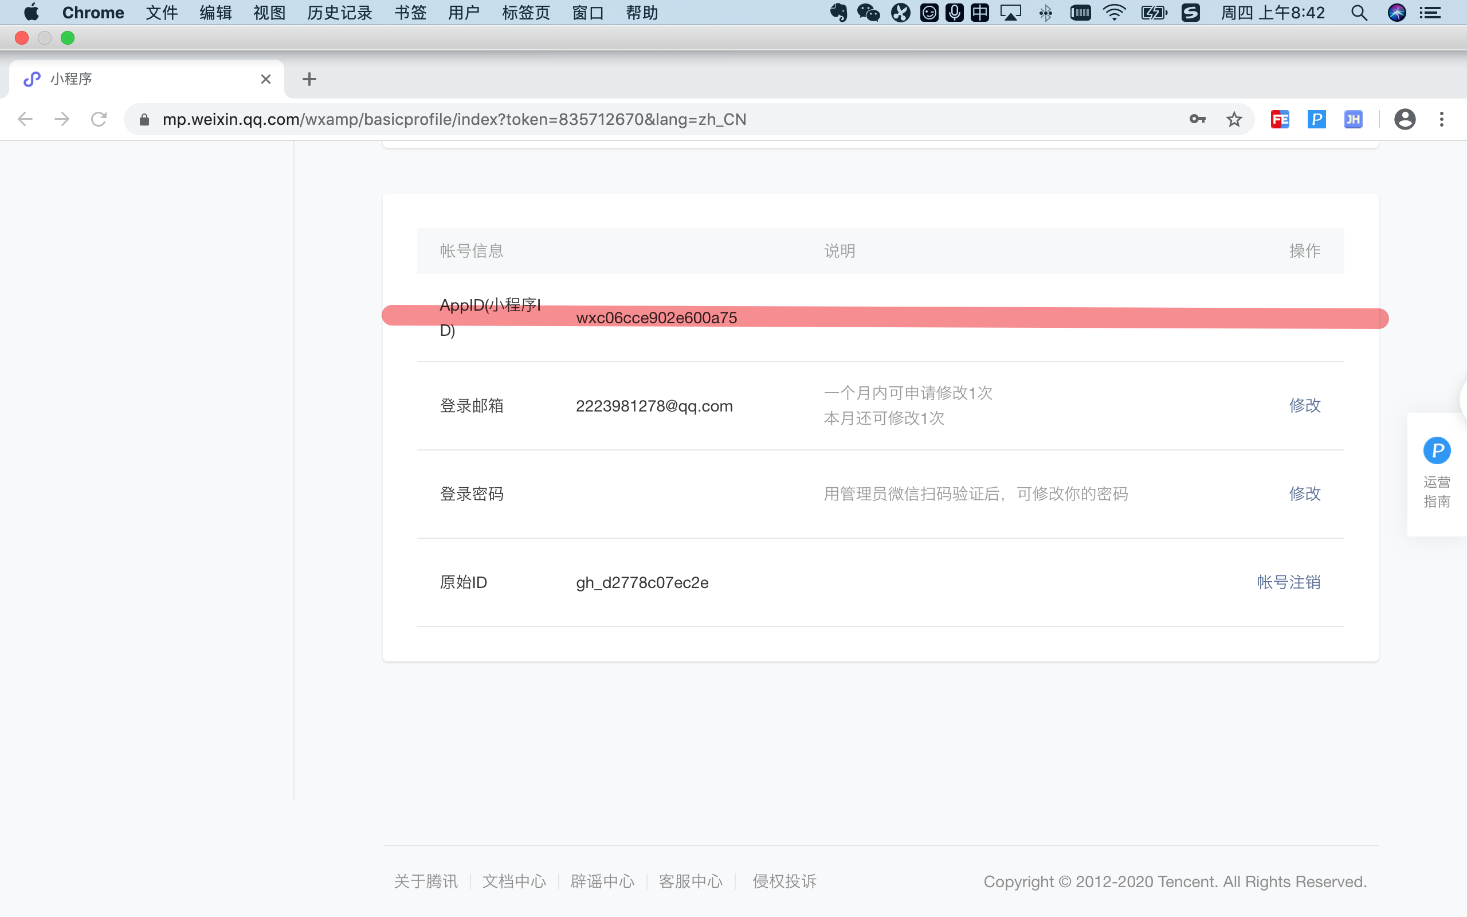Open saved passwords key icon
The image size is (1467, 917).
point(1197,119)
